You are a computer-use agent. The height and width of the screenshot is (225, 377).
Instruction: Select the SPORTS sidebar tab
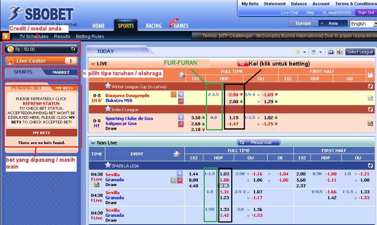click(23, 72)
